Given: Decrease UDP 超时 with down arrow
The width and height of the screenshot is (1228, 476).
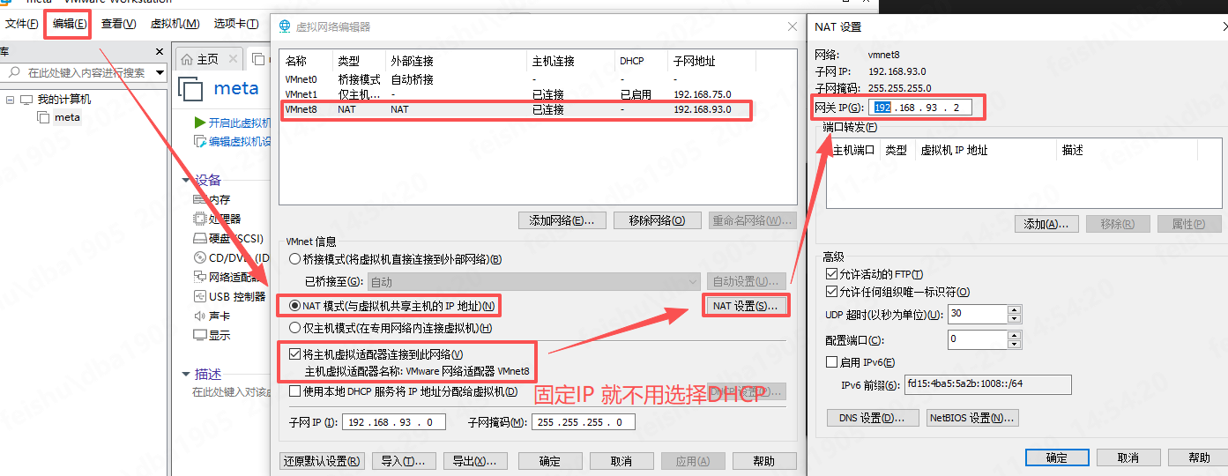Looking at the screenshot, I should [x=1014, y=318].
